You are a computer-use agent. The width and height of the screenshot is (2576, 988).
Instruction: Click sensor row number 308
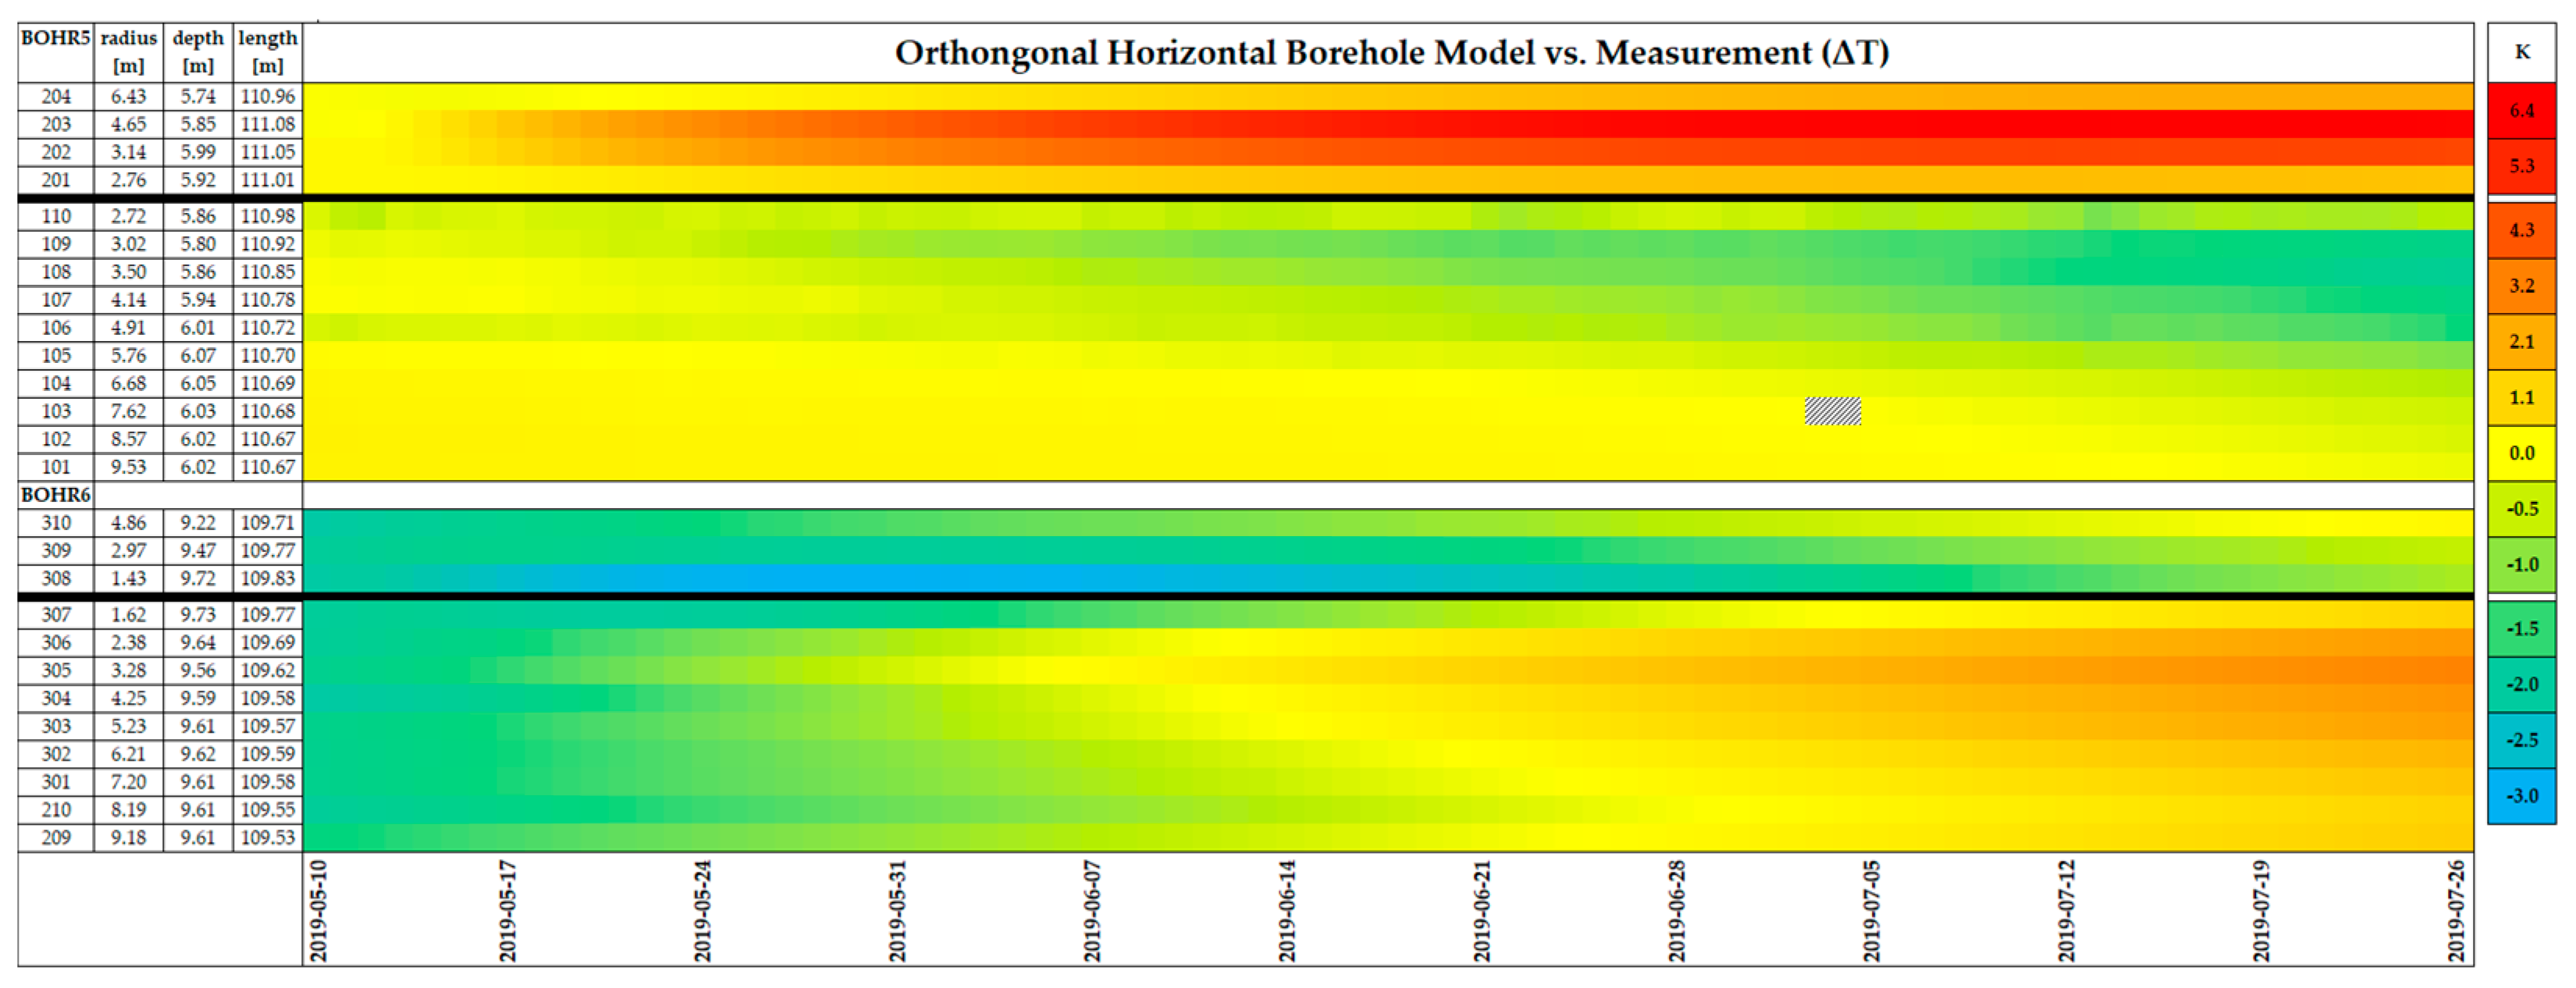click(x=56, y=579)
